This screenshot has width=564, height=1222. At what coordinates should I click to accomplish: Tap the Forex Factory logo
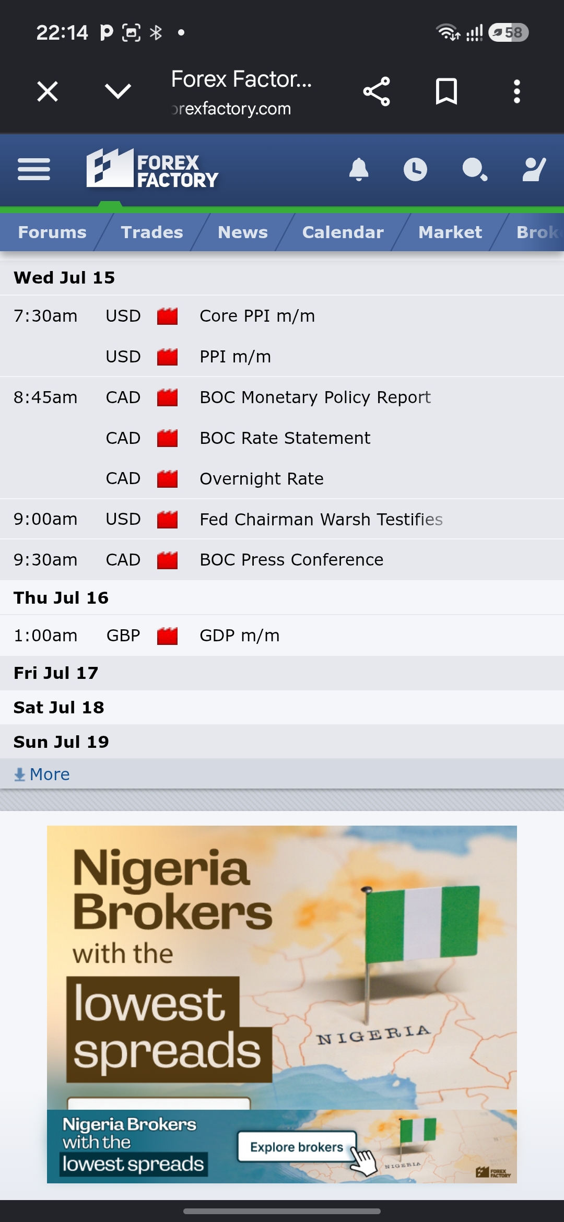pyautogui.click(x=152, y=168)
